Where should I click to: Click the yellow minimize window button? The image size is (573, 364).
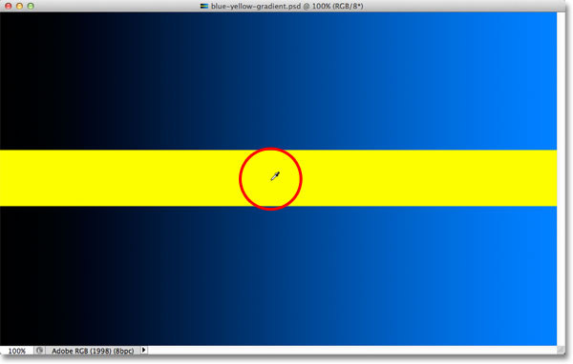tap(19, 6)
